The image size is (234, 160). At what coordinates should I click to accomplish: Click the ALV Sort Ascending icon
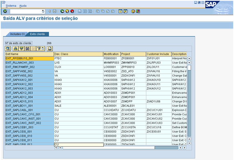16,49
